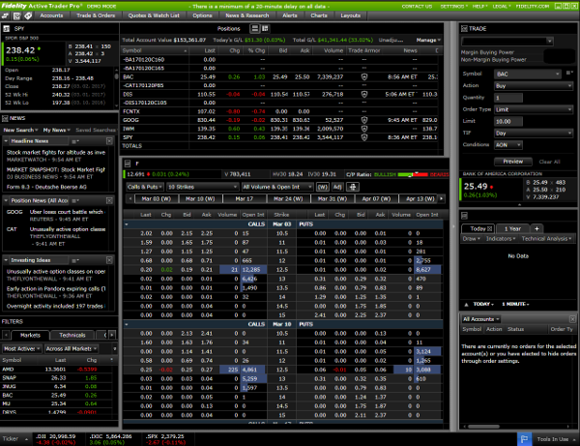Click the Limit price input field
The height and width of the screenshot is (446, 580).
508,121
